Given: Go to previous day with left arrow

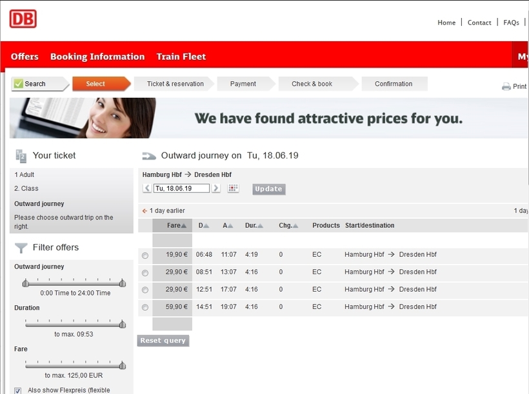Looking at the screenshot, I should tap(147, 188).
